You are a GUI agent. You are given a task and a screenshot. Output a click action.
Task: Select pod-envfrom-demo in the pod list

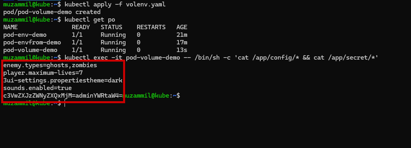click(32, 42)
